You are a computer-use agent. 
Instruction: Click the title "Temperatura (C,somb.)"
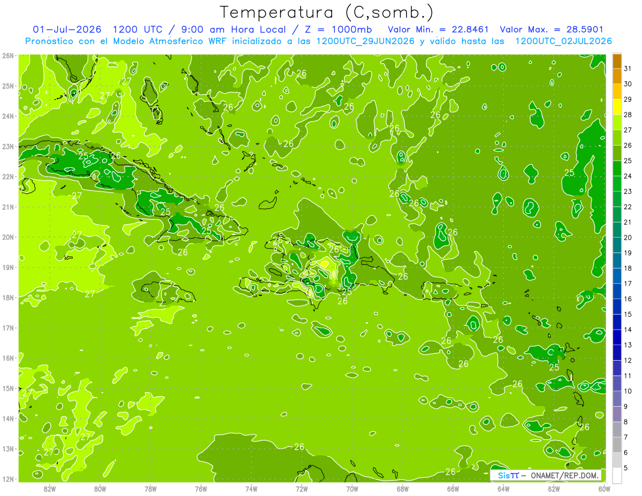(x=327, y=13)
